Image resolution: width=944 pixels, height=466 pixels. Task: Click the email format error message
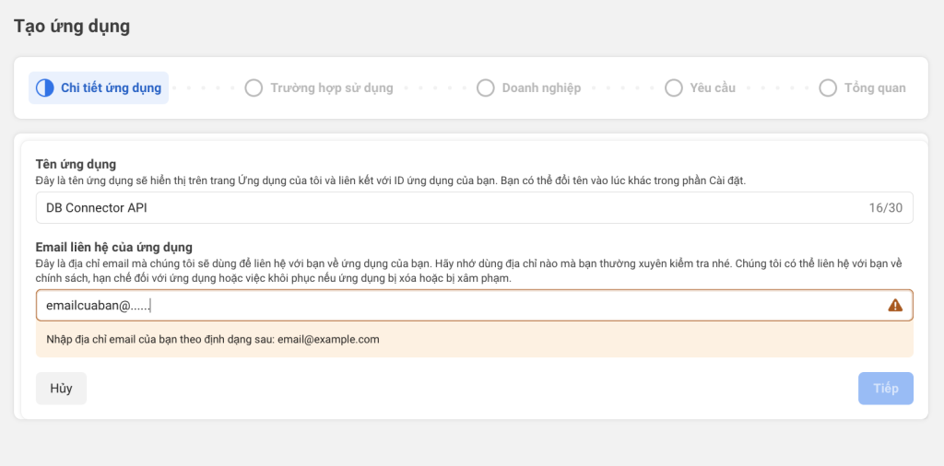(213, 339)
